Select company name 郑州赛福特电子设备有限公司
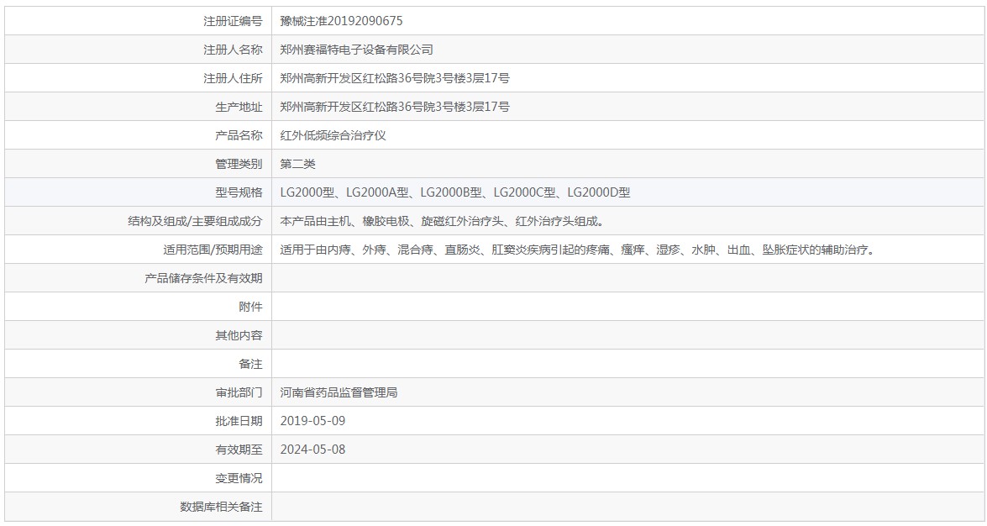 pos(356,50)
